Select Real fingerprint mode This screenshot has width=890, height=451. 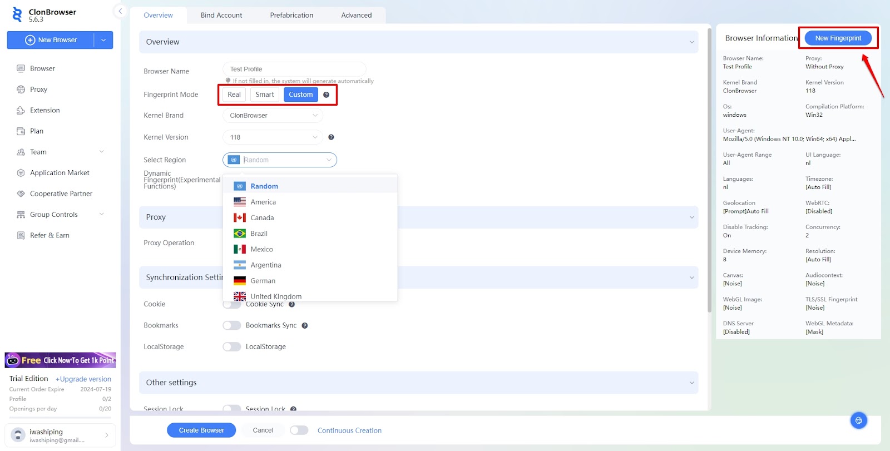click(234, 95)
